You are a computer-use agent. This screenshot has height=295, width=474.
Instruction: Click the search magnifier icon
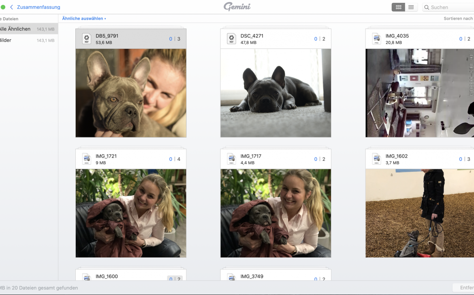tap(427, 7)
